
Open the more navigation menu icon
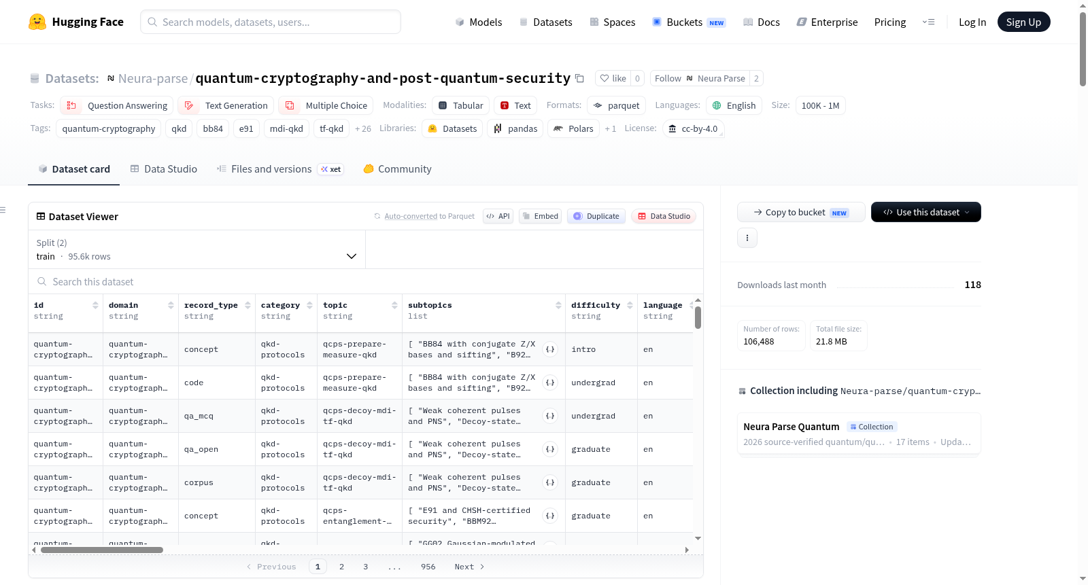click(928, 22)
